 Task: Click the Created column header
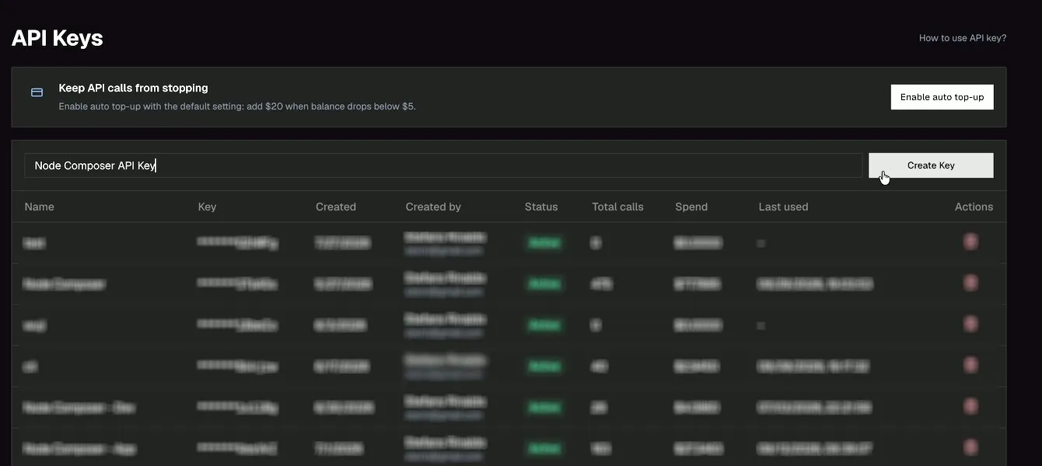pos(336,207)
